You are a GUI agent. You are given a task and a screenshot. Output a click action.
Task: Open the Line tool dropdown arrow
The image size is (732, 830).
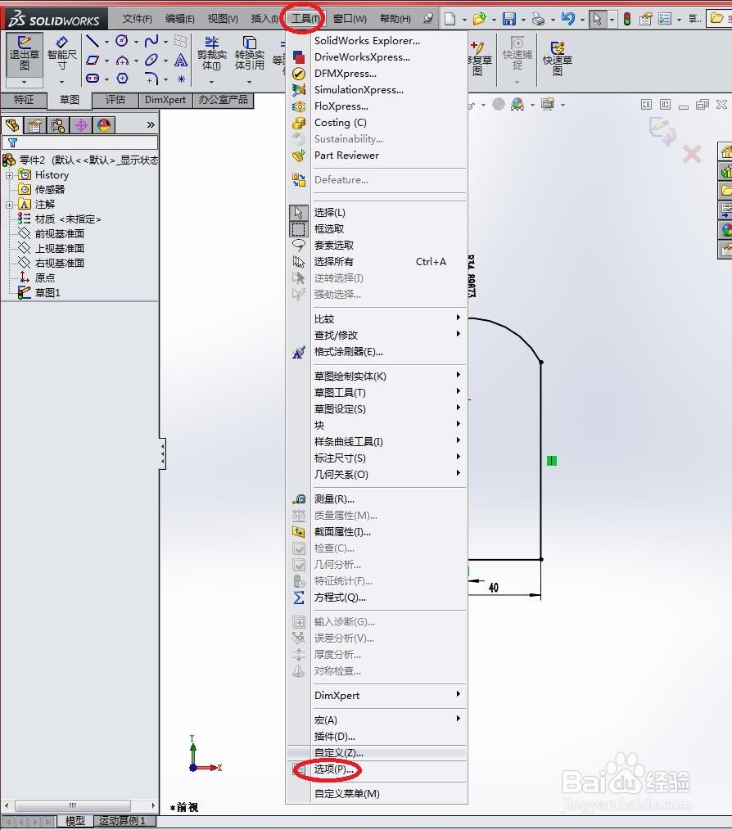point(106,42)
